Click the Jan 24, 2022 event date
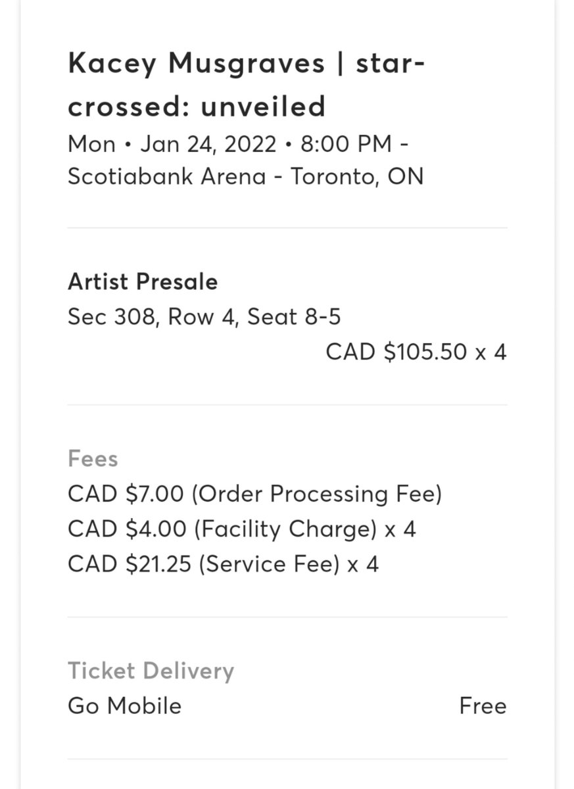 point(208,143)
